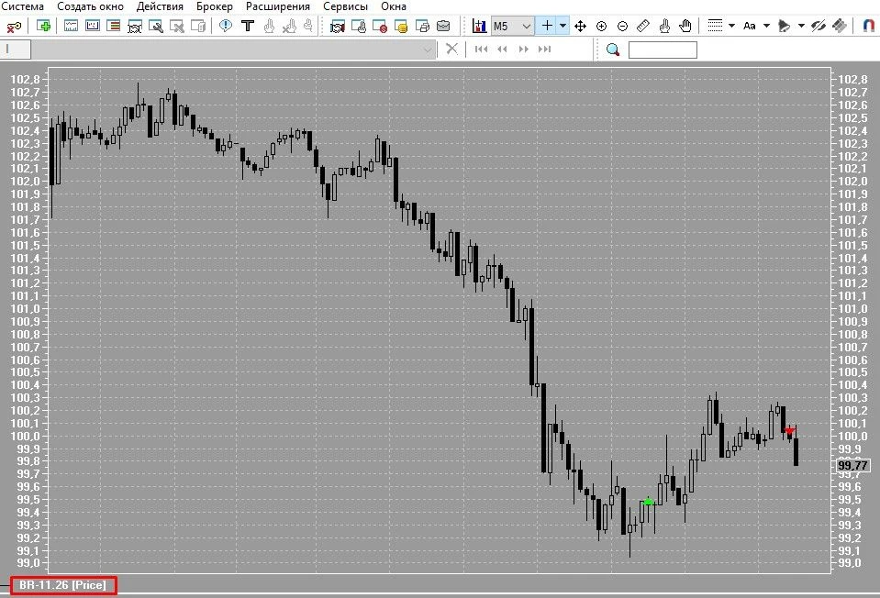This screenshot has height=598, width=880.
Task: Expand the bell alert dropdown arrow
Action: [x=801, y=26]
